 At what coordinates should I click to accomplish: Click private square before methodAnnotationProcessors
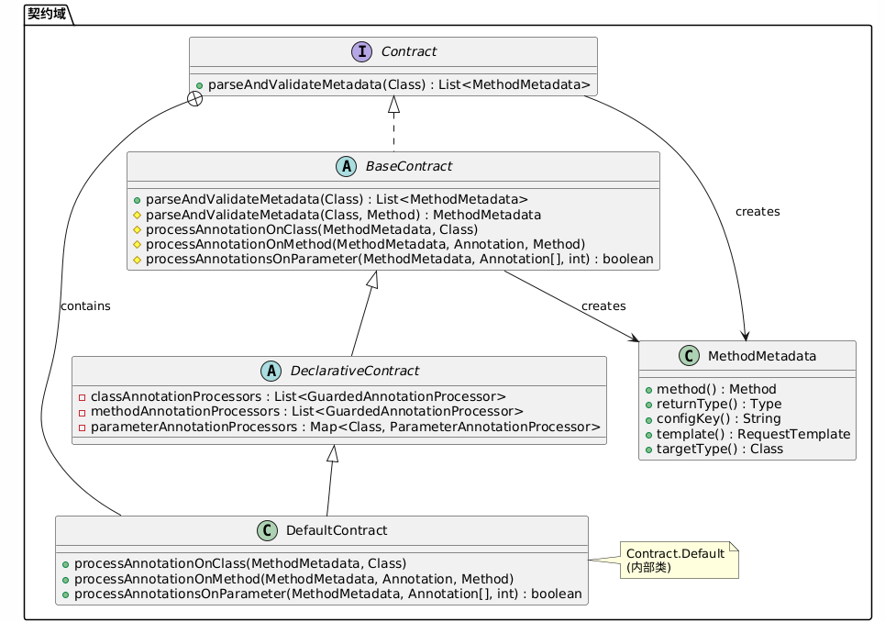click(x=82, y=413)
